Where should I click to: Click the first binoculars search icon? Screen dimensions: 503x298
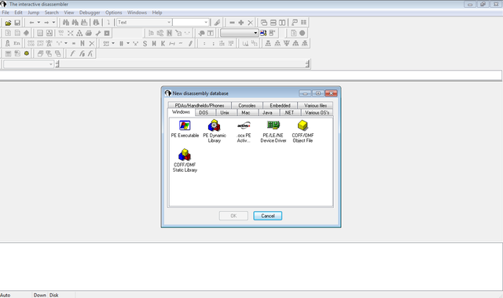(66, 23)
